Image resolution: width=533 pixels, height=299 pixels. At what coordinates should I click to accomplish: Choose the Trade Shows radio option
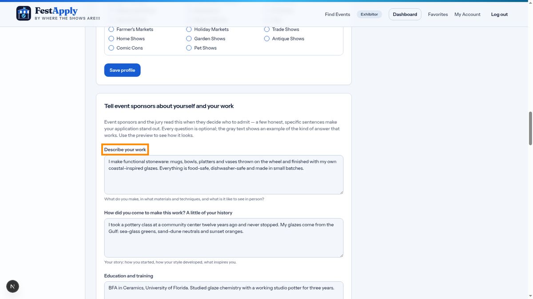coord(267,29)
